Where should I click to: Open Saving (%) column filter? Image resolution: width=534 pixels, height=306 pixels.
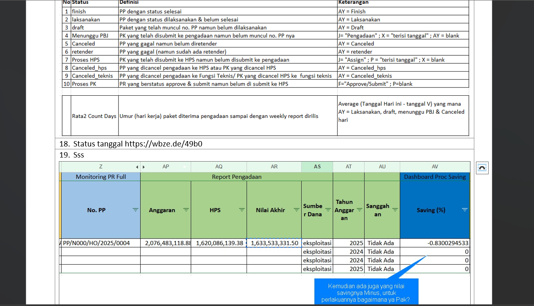464,210
